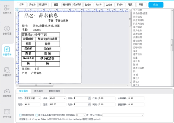The image size is (174, 123).
Task: Click the label bottom-right corner handle
Action: pos(81,83)
